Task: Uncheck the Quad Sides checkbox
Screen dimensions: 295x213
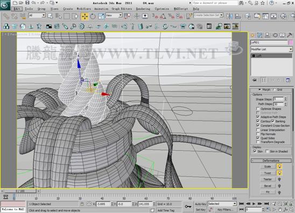Action: click(x=258, y=138)
